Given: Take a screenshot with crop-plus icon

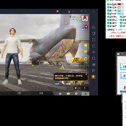Looking at the screenshot, I should [x=93, y=58].
